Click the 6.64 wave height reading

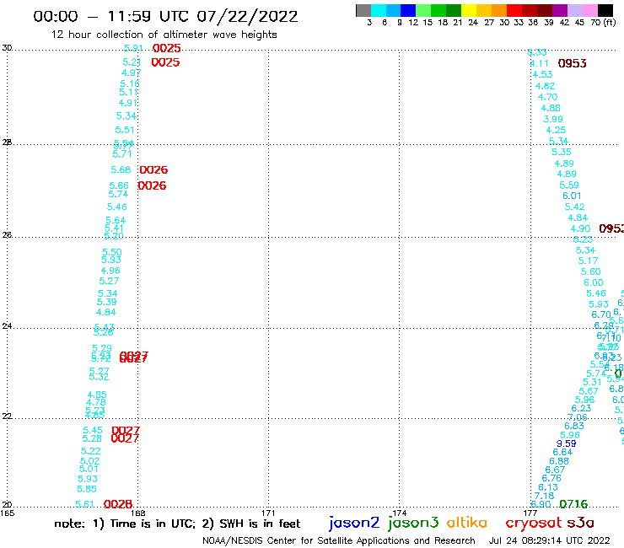[562, 452]
